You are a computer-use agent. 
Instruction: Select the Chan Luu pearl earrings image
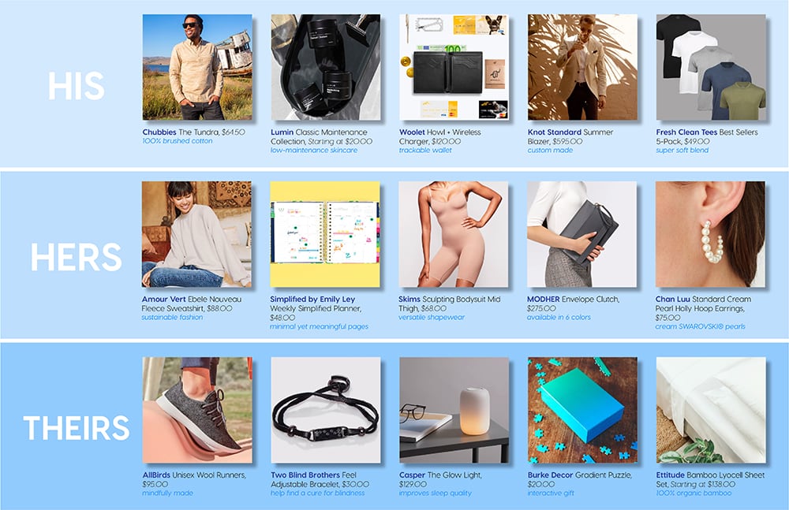pyautogui.click(x=710, y=234)
